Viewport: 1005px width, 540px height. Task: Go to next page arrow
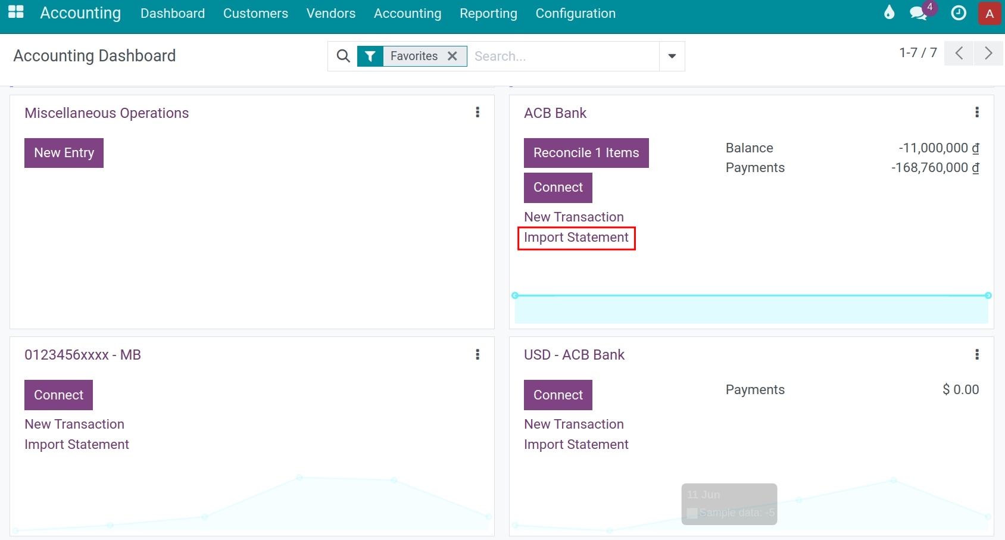[988, 53]
